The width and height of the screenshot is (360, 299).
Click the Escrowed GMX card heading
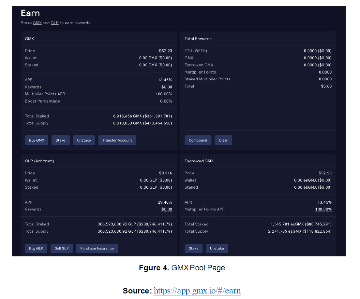(199, 161)
